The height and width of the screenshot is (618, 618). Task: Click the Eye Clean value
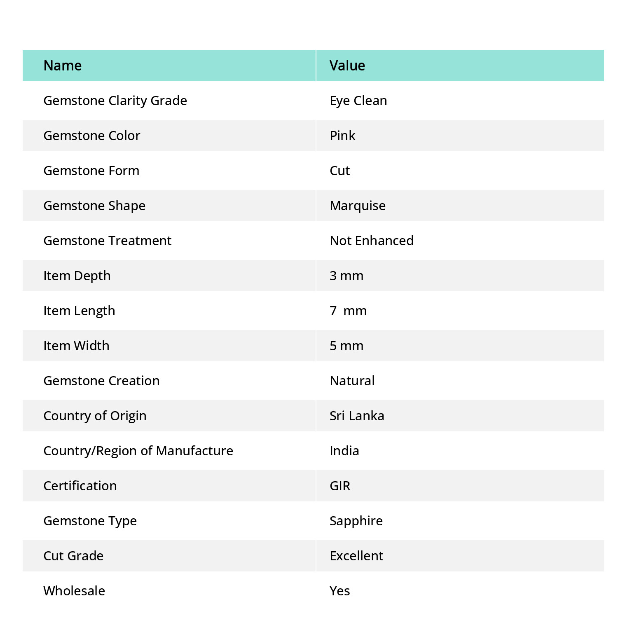coord(358,101)
